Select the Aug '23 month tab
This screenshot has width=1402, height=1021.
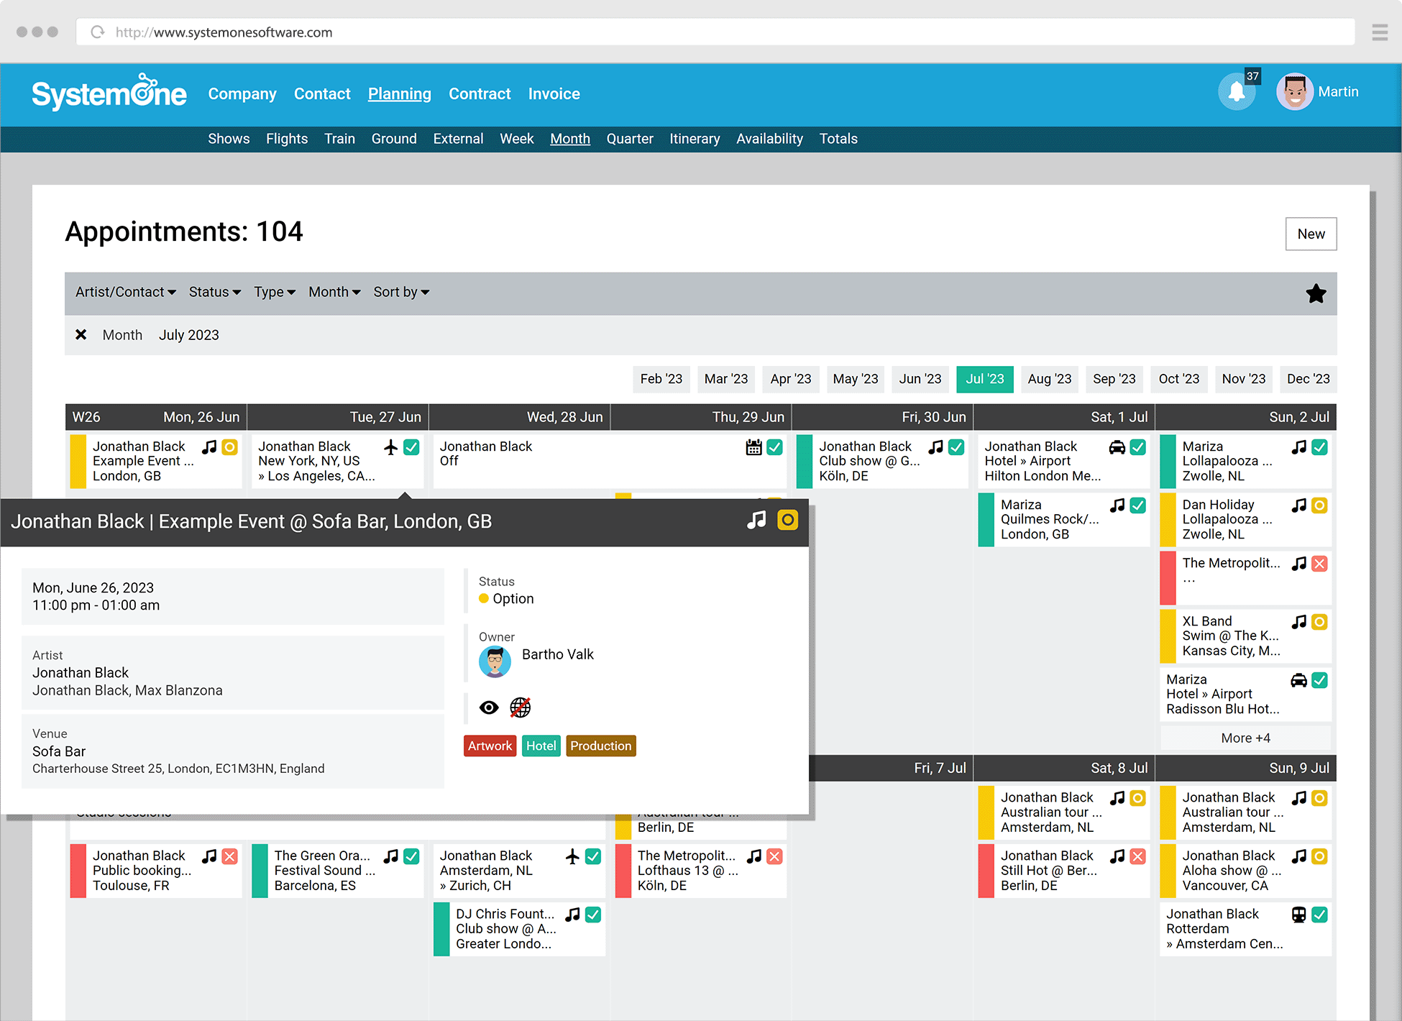1049,379
